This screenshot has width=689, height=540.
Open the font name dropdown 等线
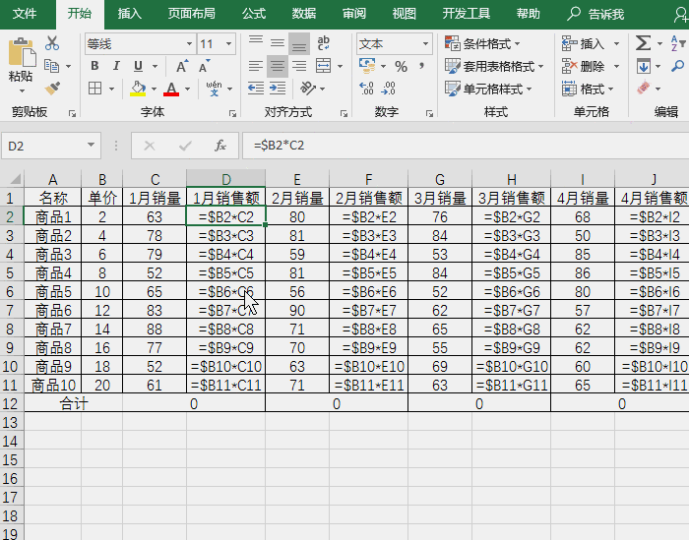[189, 44]
